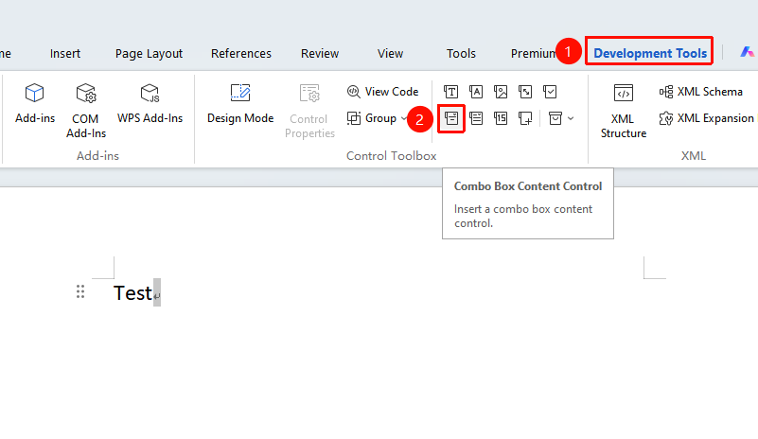Open the XML Schema dialog
Image resolution: width=758 pixels, height=439 pixels.
tap(700, 92)
